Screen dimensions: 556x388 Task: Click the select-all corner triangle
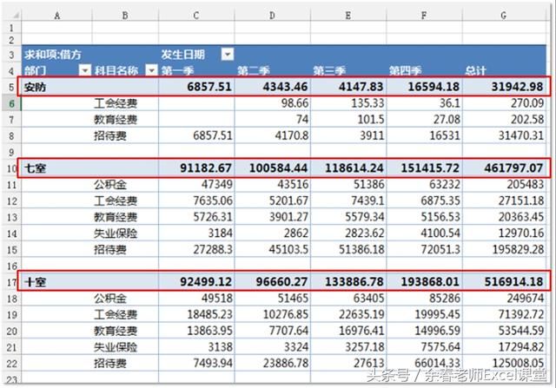(16, 15)
